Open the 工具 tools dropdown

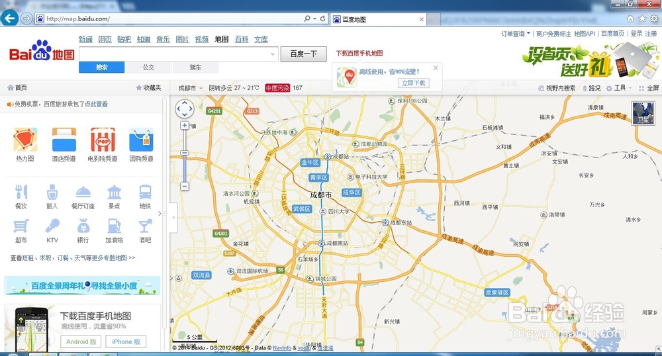coord(619,88)
